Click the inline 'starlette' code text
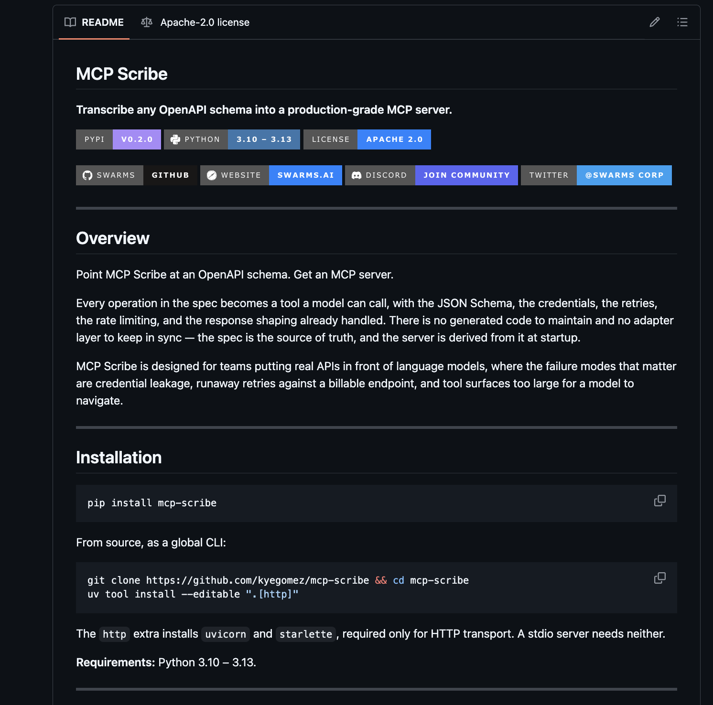713x705 pixels. point(306,634)
